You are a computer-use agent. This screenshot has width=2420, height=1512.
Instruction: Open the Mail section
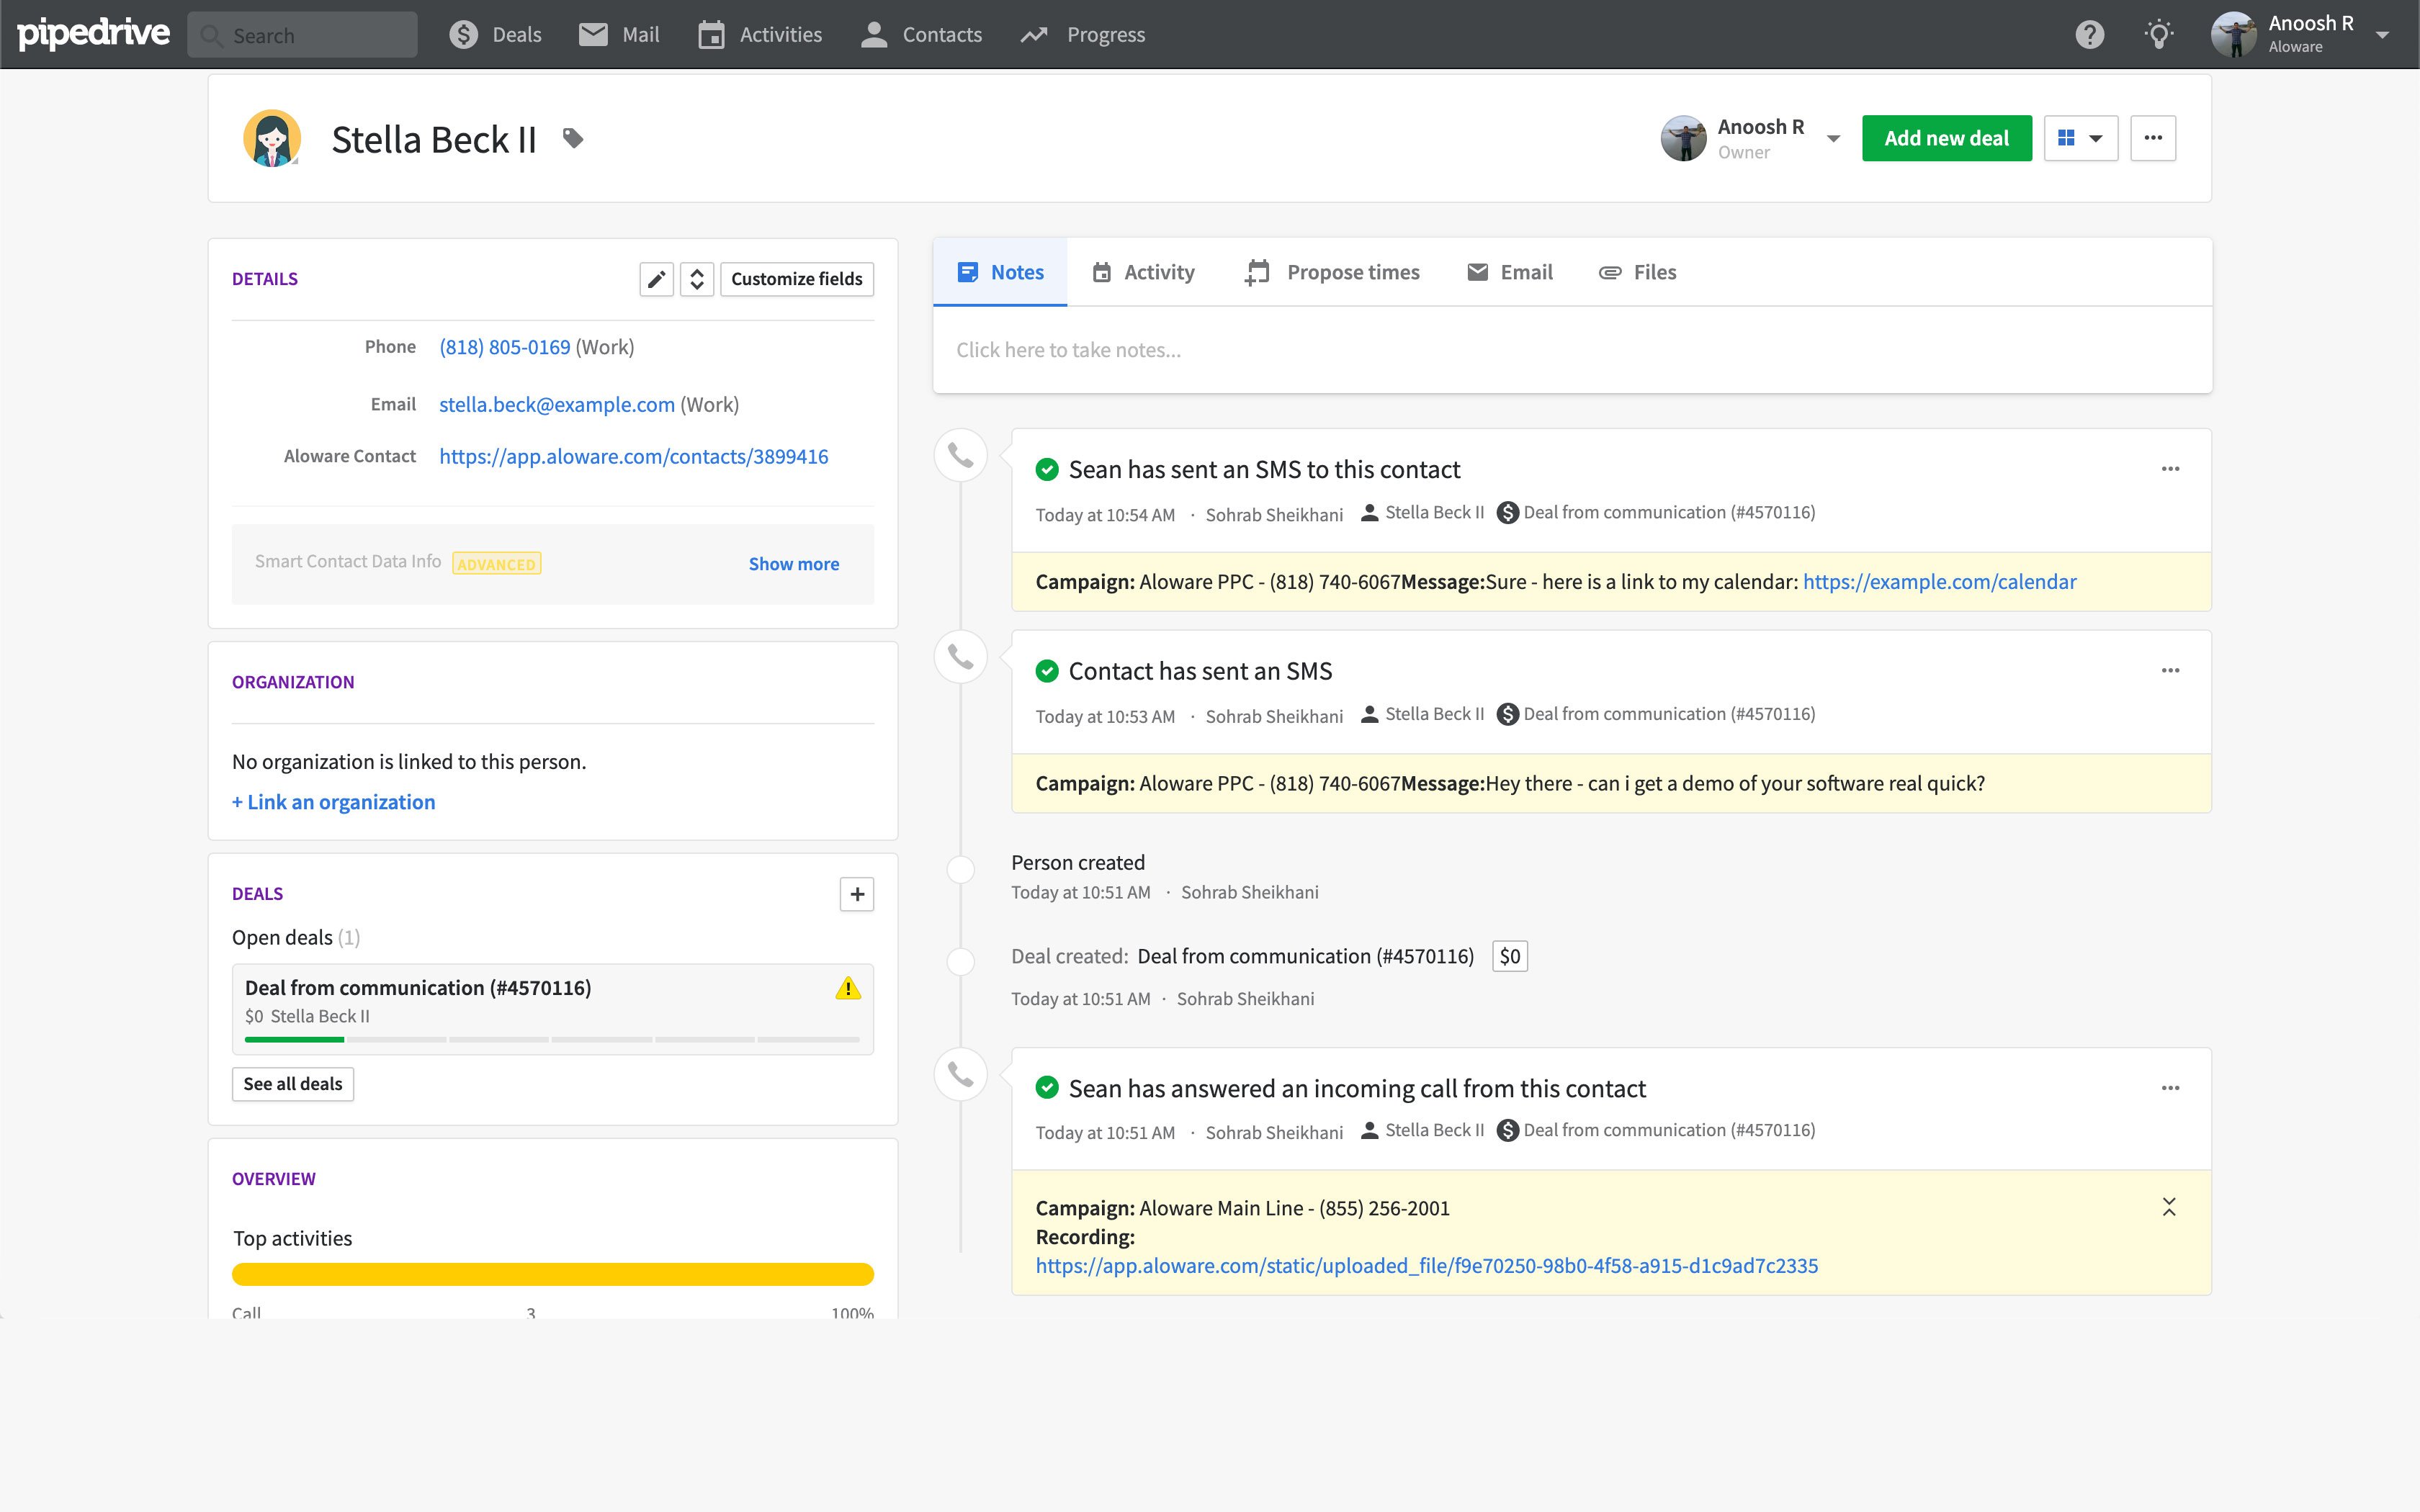[x=619, y=35]
